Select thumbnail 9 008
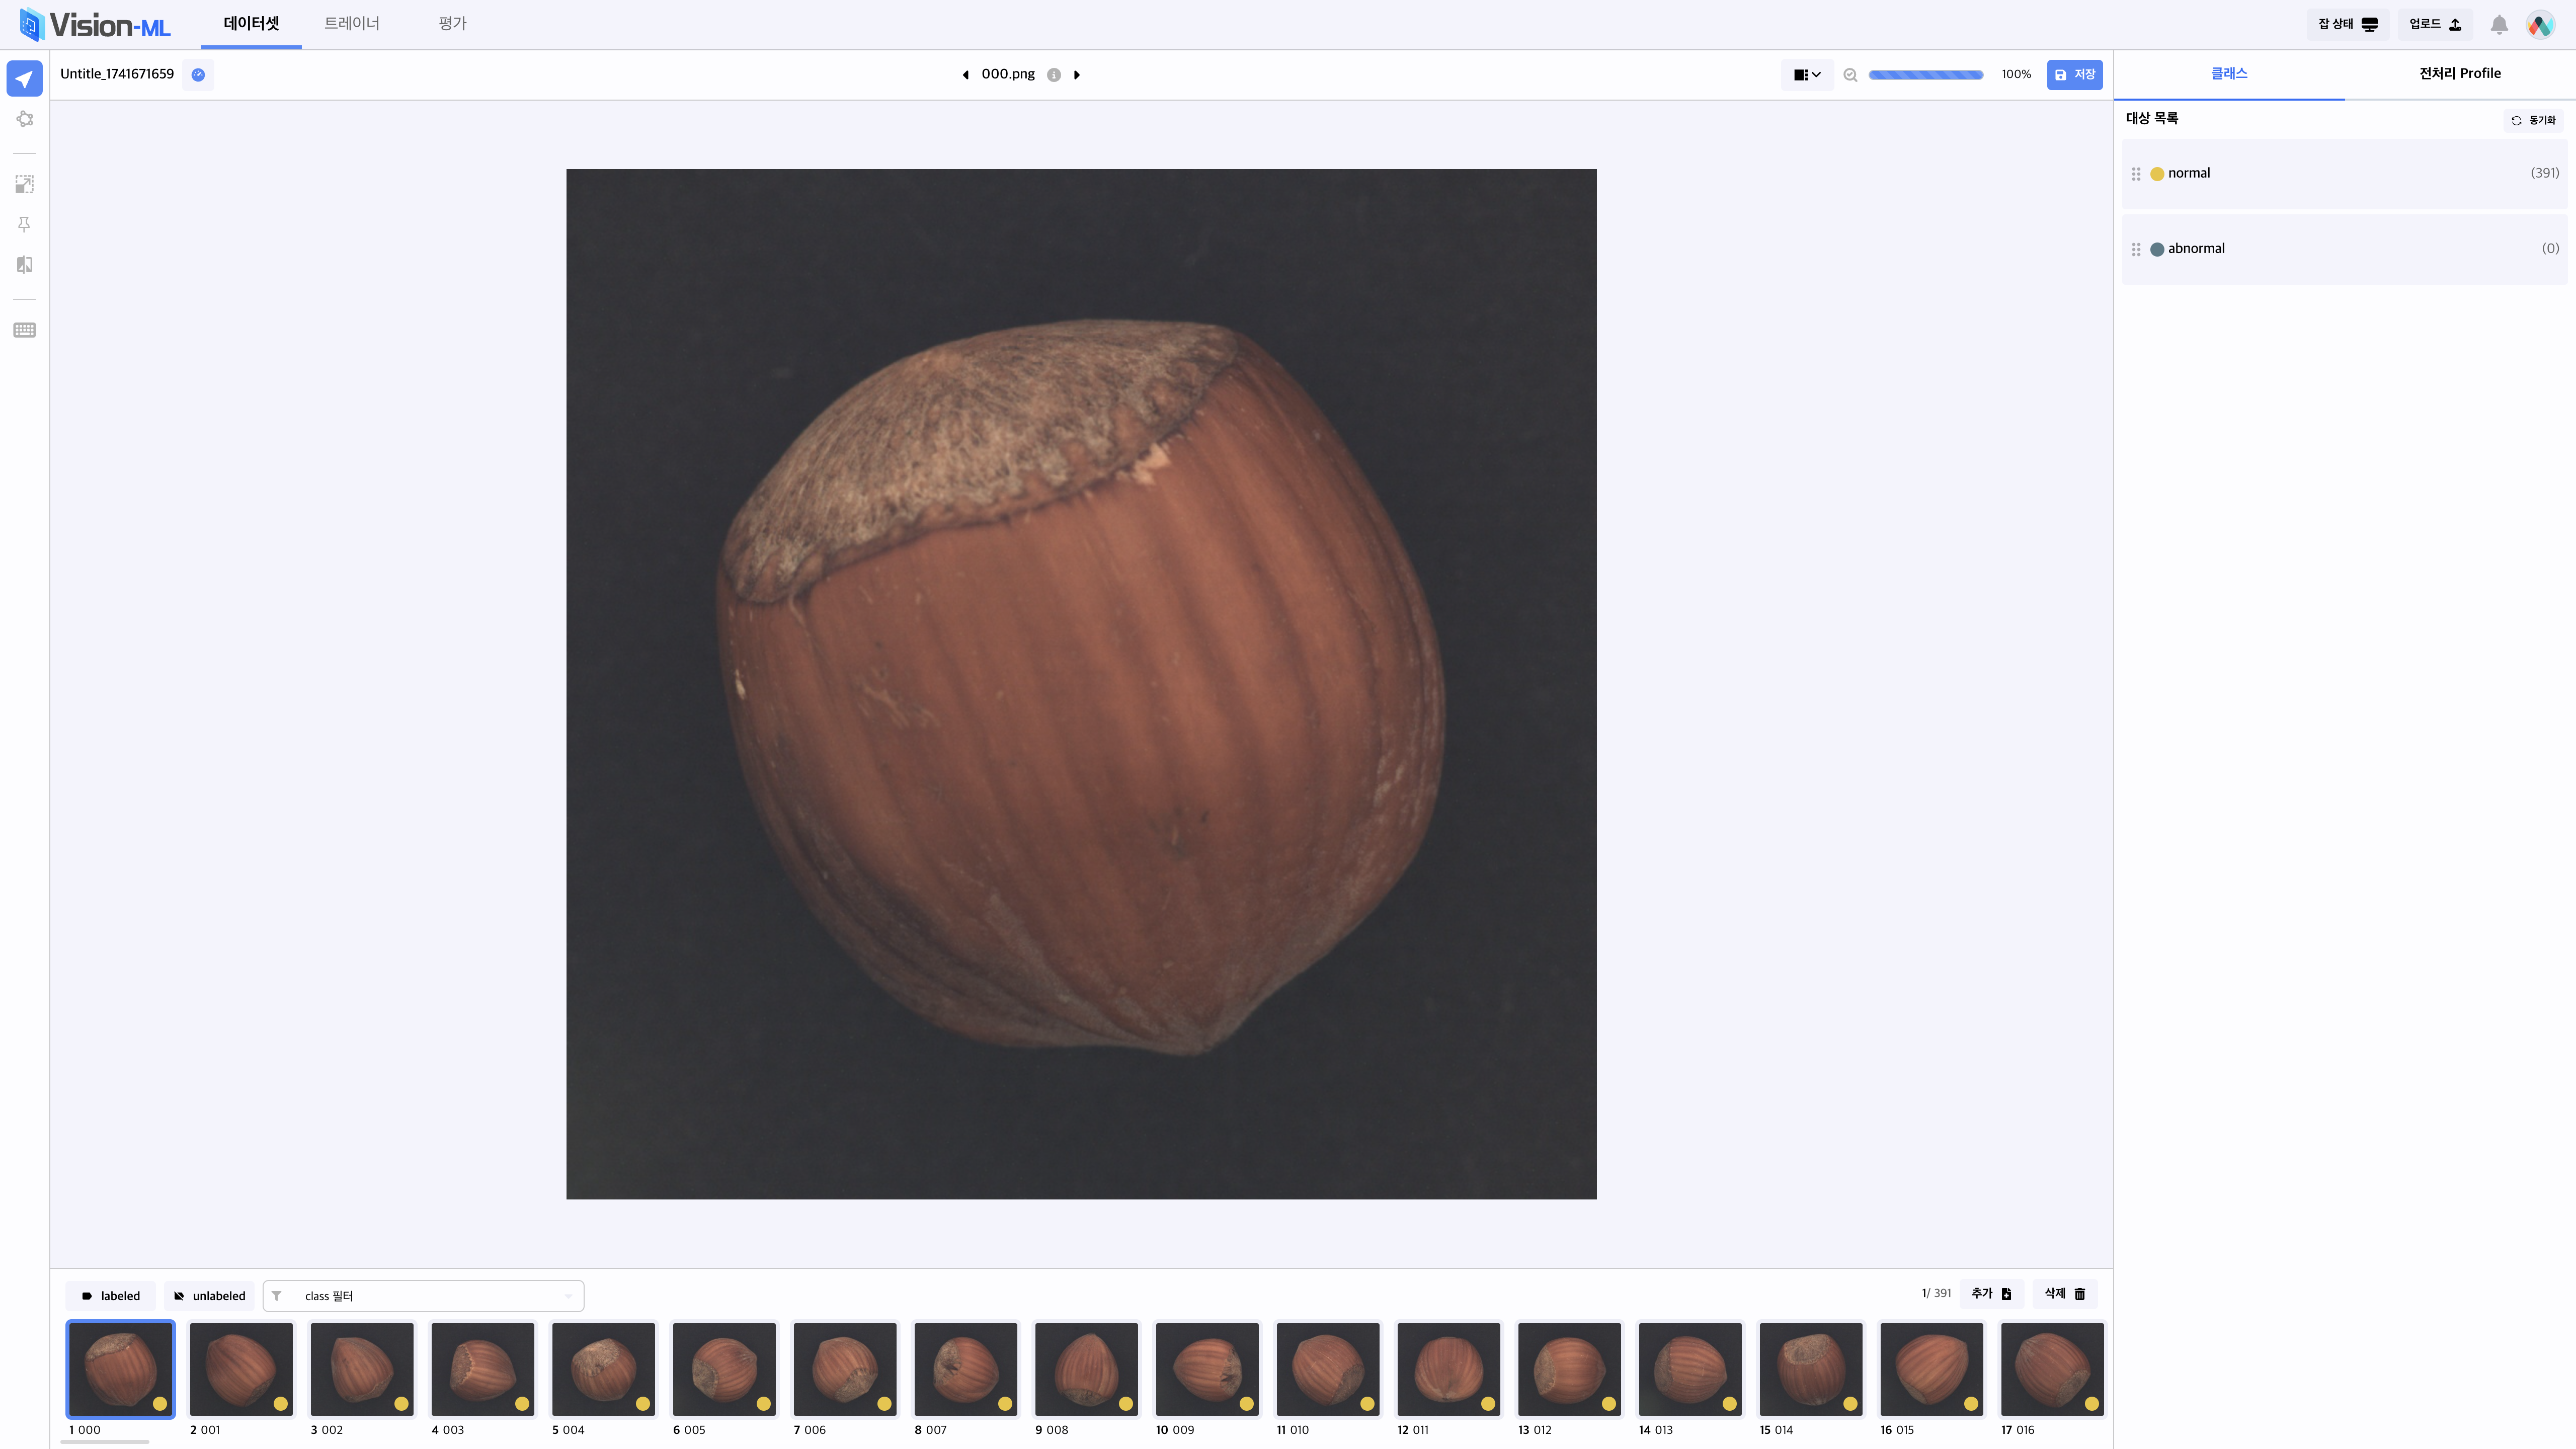The image size is (2576, 1449). pos(1086,1369)
